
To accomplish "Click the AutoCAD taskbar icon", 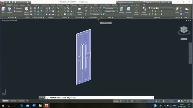I will click(46, 106).
